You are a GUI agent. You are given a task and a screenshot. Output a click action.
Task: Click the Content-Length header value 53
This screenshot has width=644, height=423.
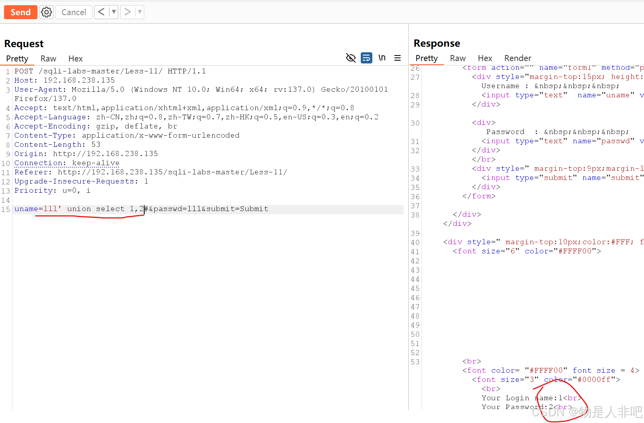(96, 145)
